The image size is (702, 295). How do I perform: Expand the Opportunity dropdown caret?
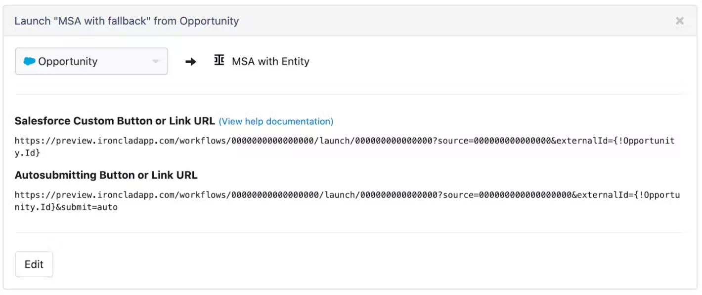155,62
